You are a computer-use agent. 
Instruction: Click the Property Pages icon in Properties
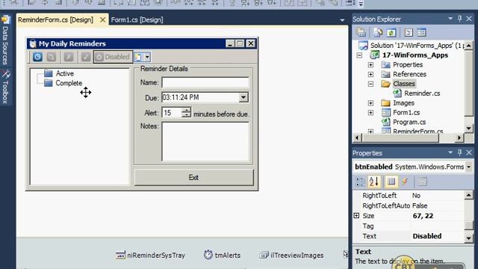422,182
